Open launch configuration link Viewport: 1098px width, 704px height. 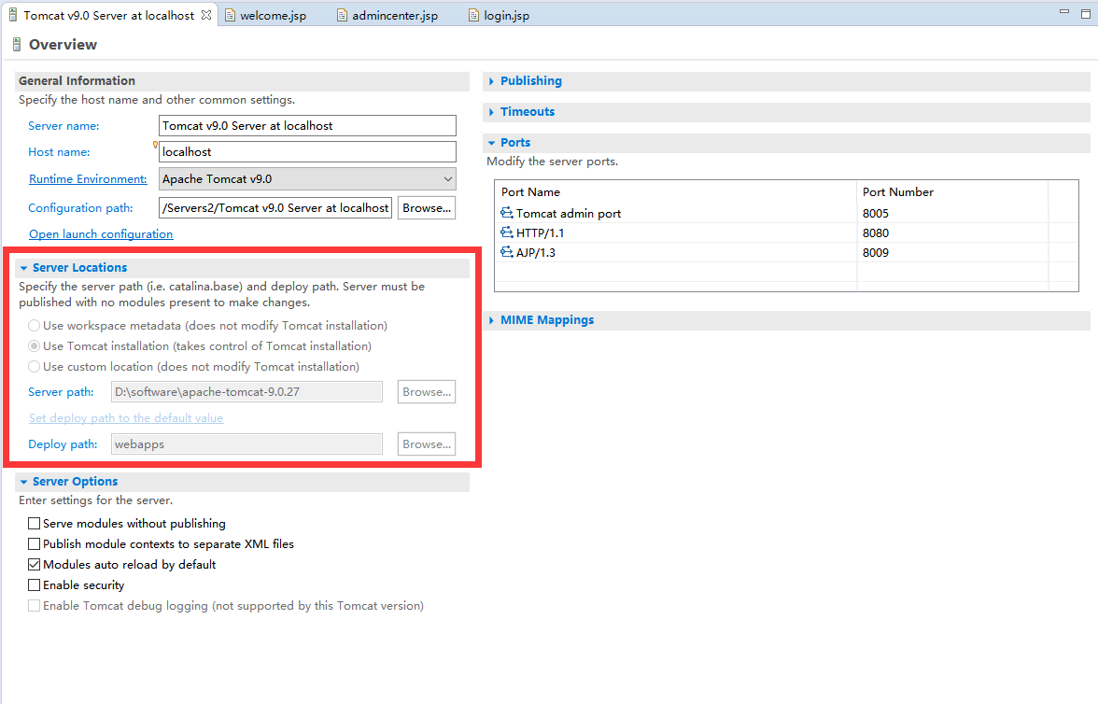tap(101, 234)
